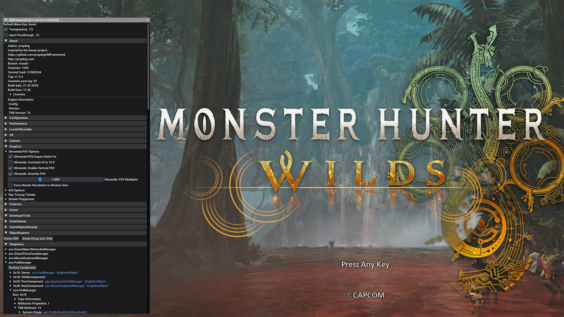Expand the Licenses tree node

click(19, 94)
